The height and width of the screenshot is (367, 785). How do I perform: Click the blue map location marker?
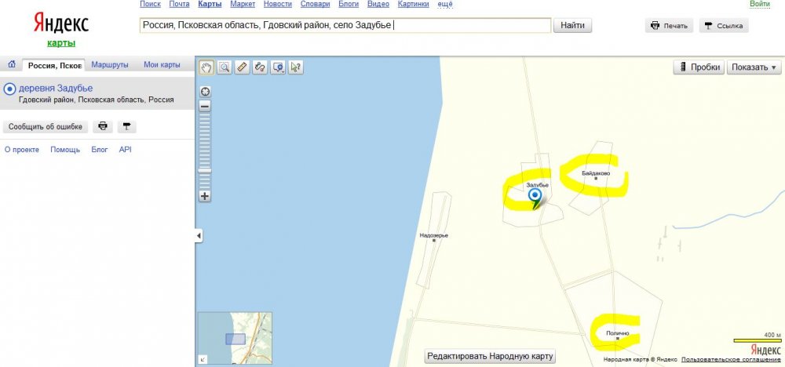pos(535,198)
